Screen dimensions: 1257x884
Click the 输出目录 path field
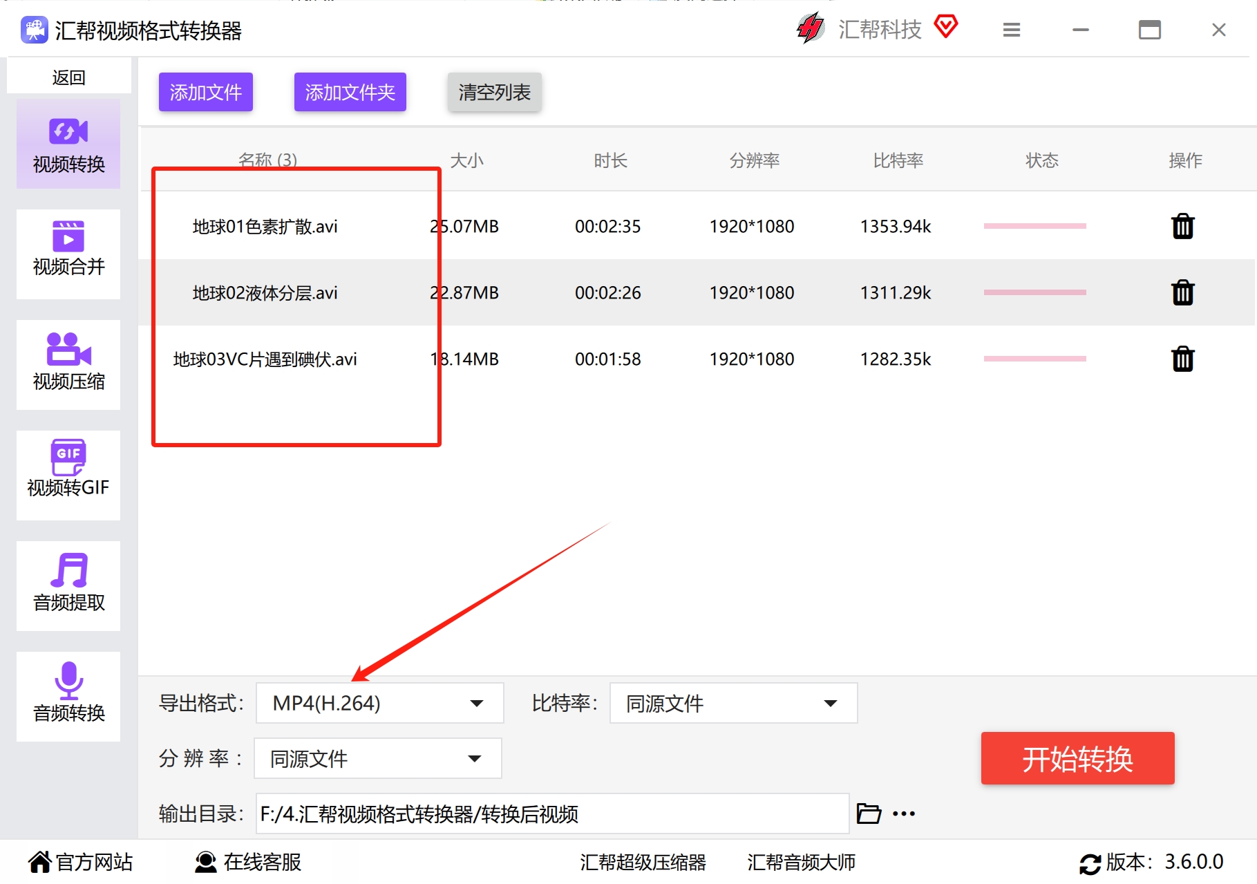(552, 814)
